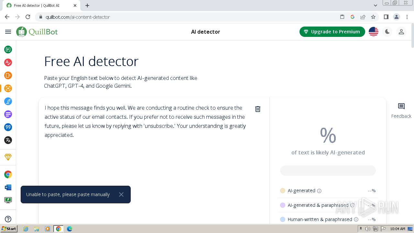Focus the Chrome address bar URL

click(x=78, y=17)
